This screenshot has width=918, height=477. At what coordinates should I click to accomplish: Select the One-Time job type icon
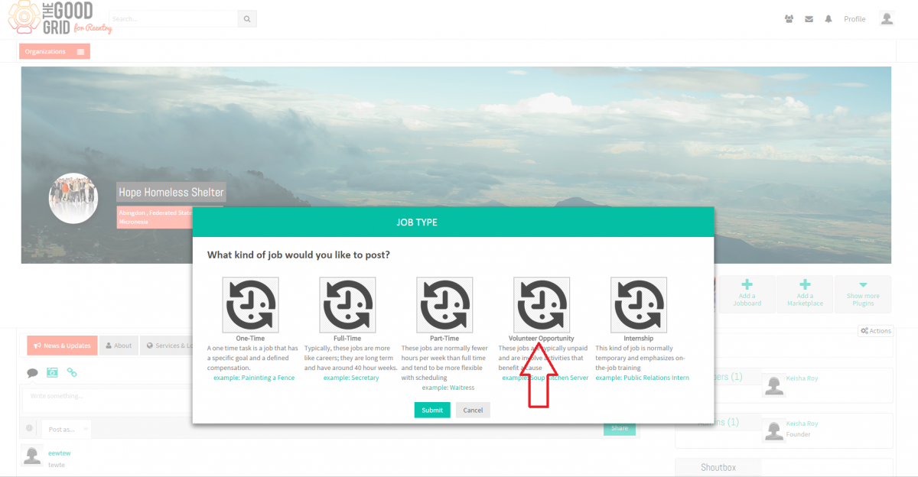click(250, 305)
